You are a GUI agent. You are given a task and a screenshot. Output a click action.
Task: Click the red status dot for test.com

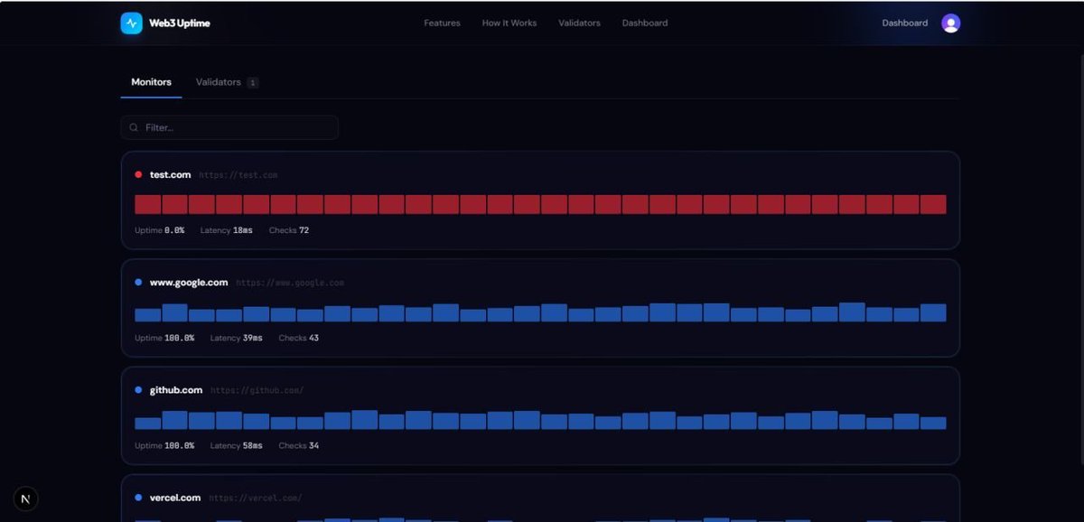point(138,174)
